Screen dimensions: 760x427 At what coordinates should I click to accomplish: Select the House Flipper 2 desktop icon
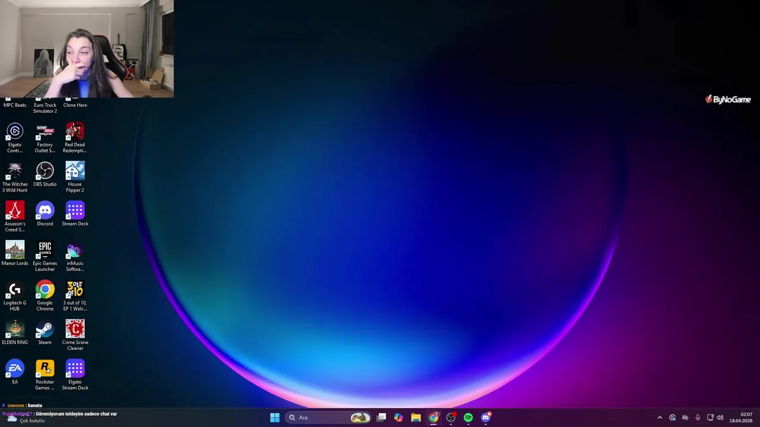pos(75,177)
